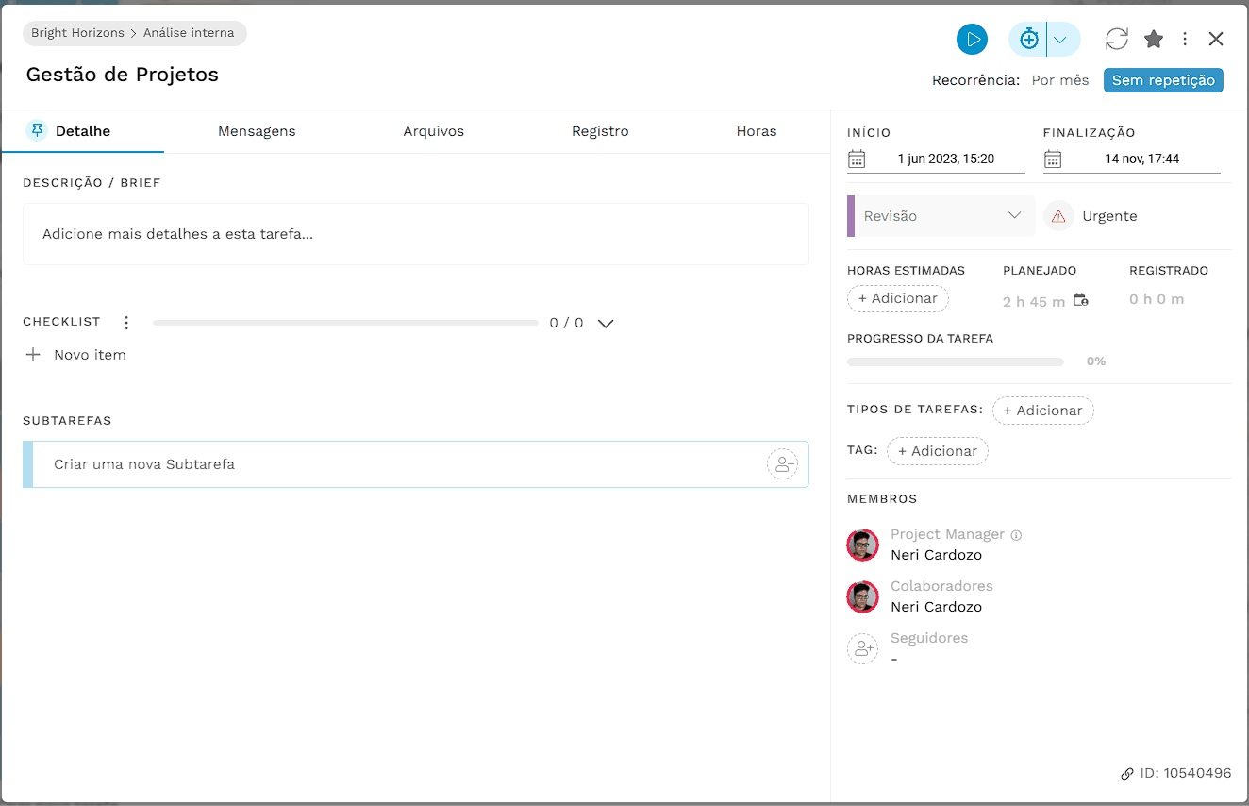Edit the end date 14 nov, 17:44
Screen dimensions: 1249x806
coord(1142,159)
